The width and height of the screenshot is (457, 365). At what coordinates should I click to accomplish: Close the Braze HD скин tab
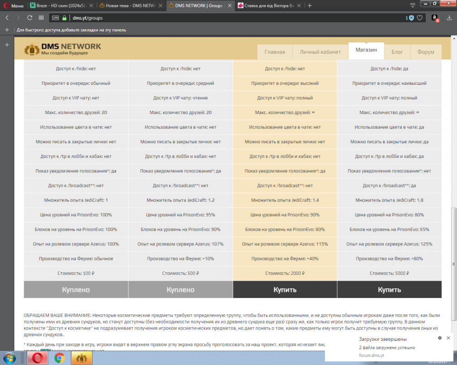(91, 5)
